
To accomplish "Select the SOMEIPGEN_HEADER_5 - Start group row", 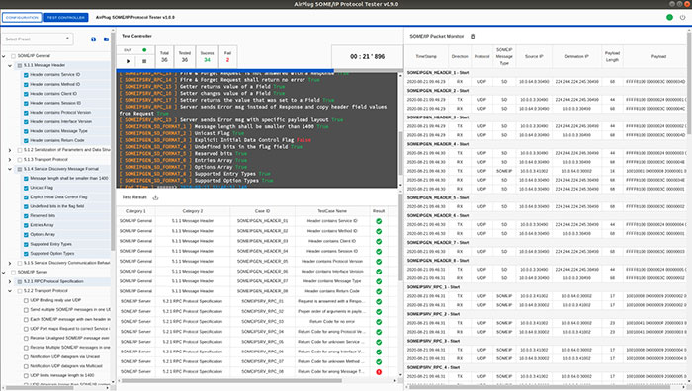I will 546,197.
